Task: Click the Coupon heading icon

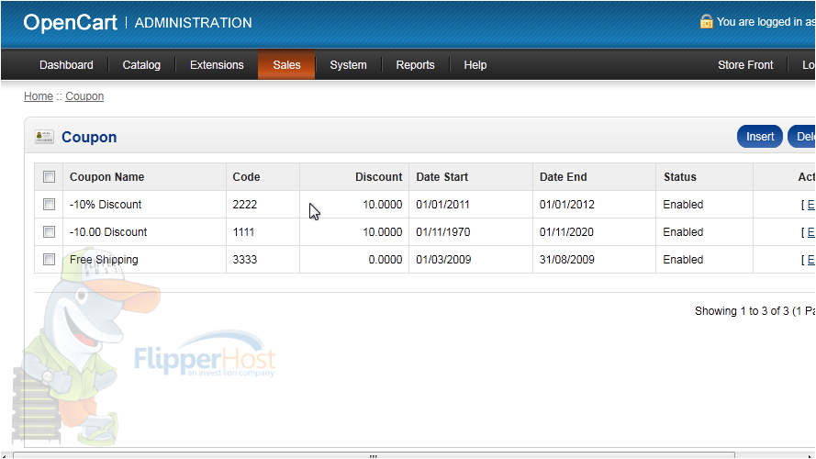Action: (44, 137)
